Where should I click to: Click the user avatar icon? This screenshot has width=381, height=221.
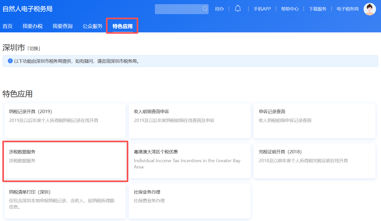click(x=370, y=9)
